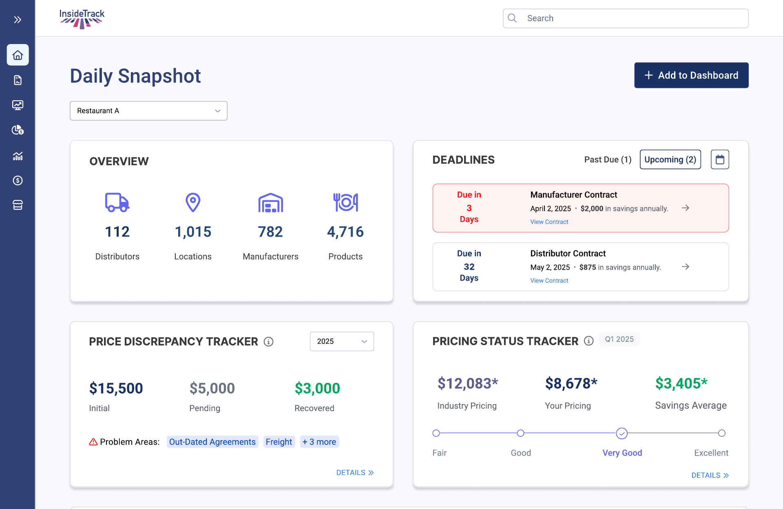Click info icon beside Pricing Status Tracker
The height and width of the screenshot is (509, 783).
point(588,341)
